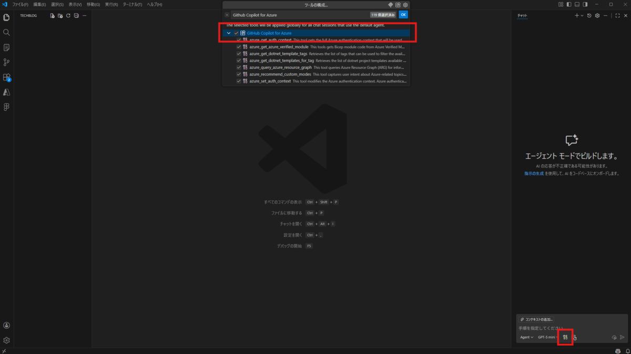The image size is (631, 354).
Task: Click the icon right of Configure Tools
Action: pyautogui.click(x=575, y=337)
